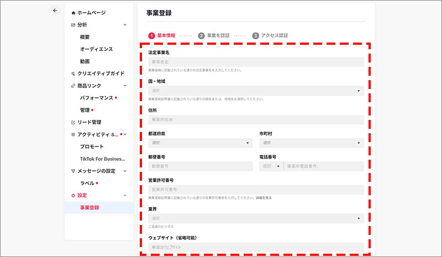The height and width of the screenshot is (257, 442).
Task: Click the 法定事業名 input field
Action: [x=256, y=62]
